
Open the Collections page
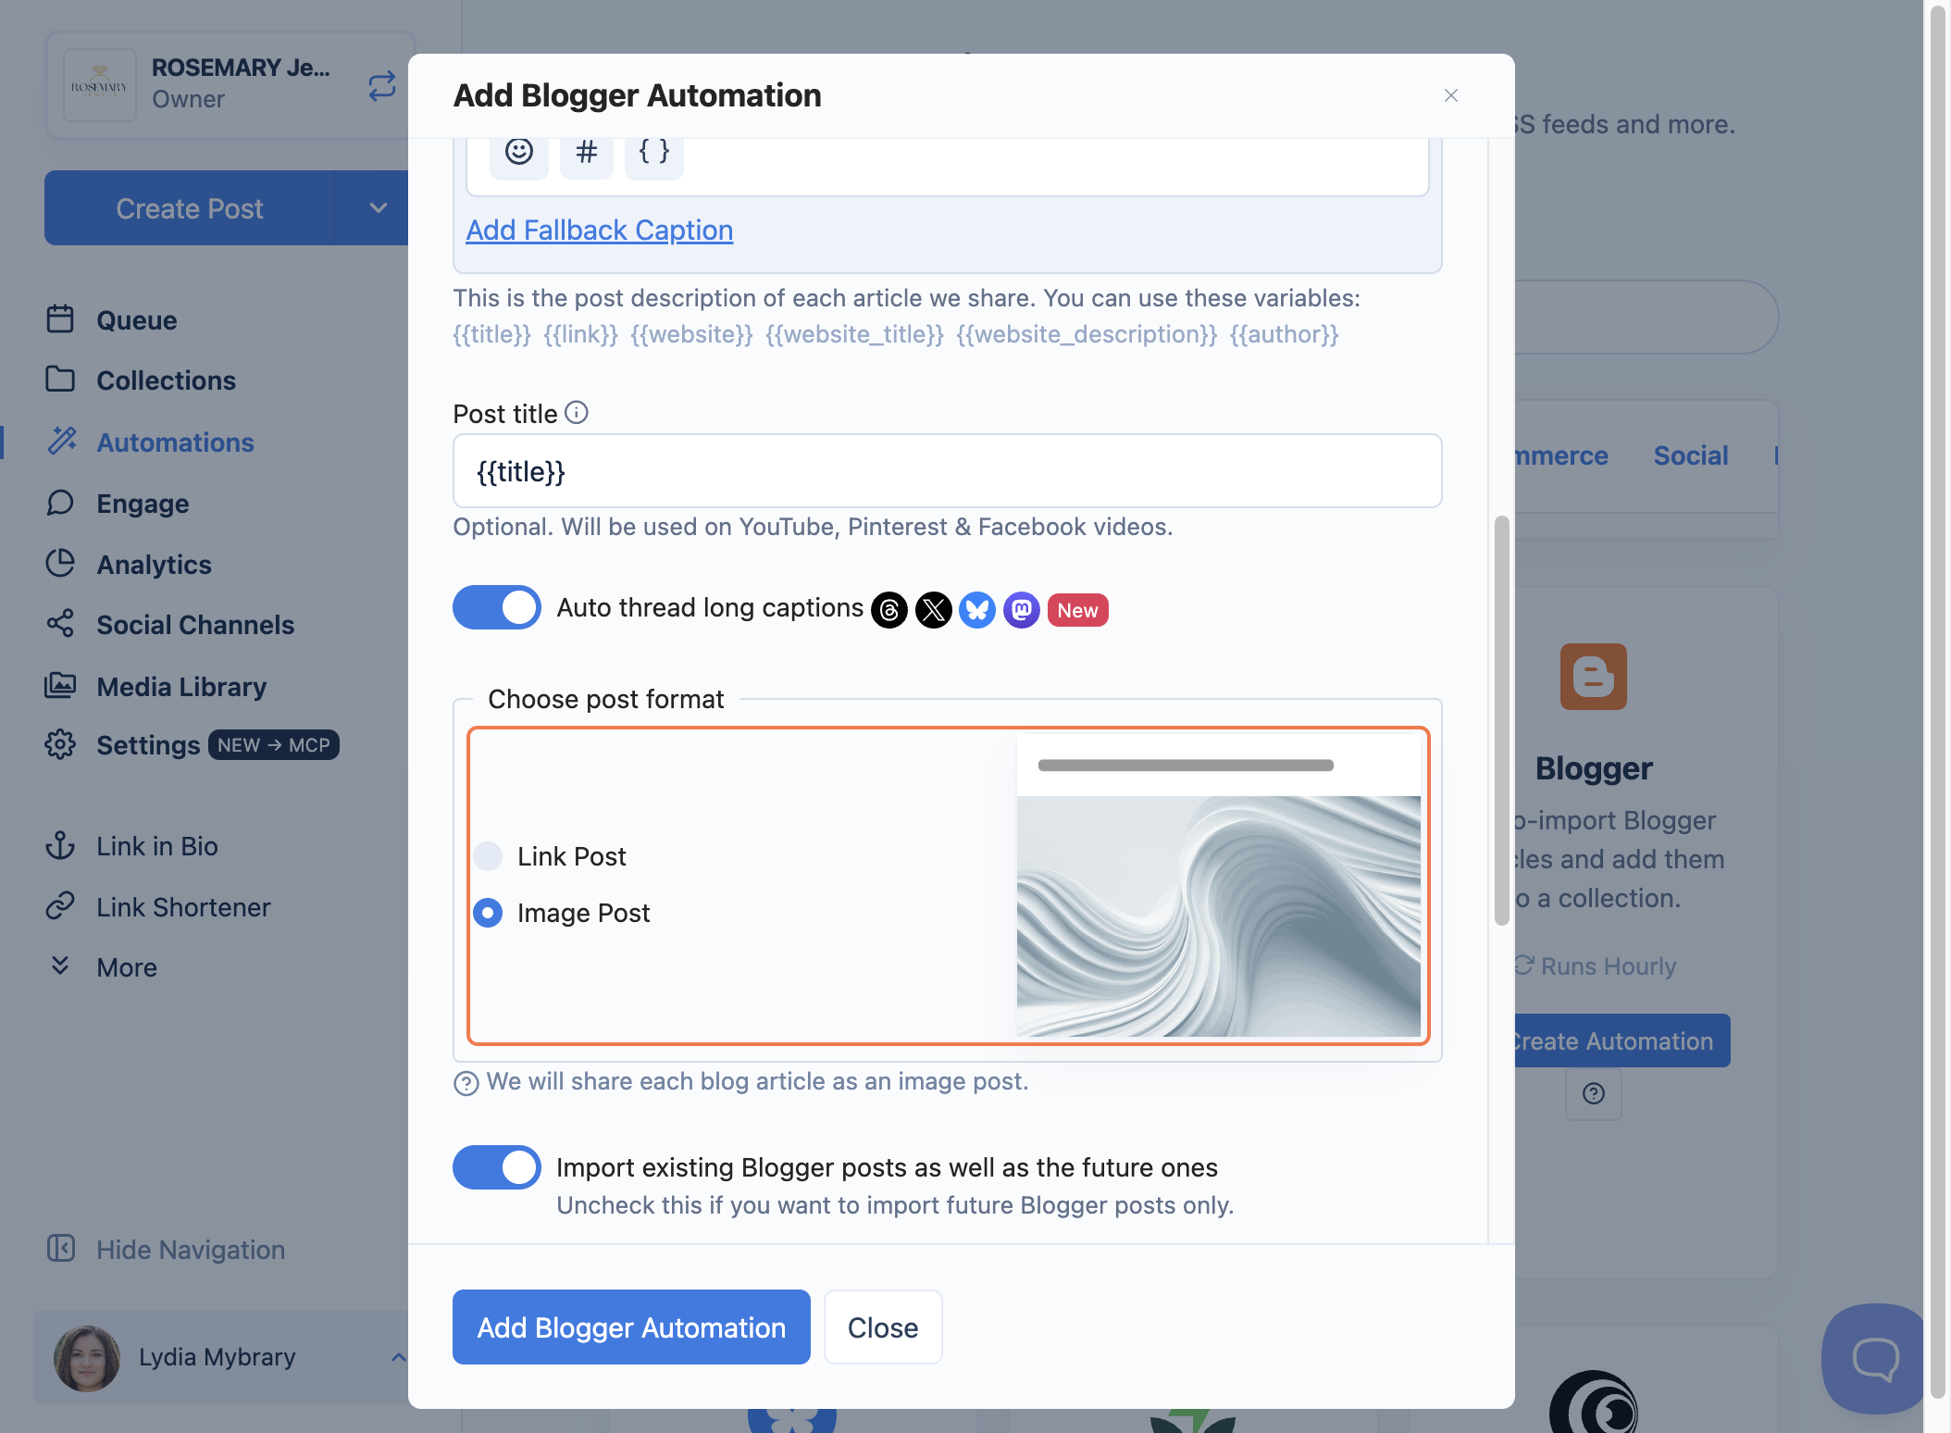click(167, 380)
